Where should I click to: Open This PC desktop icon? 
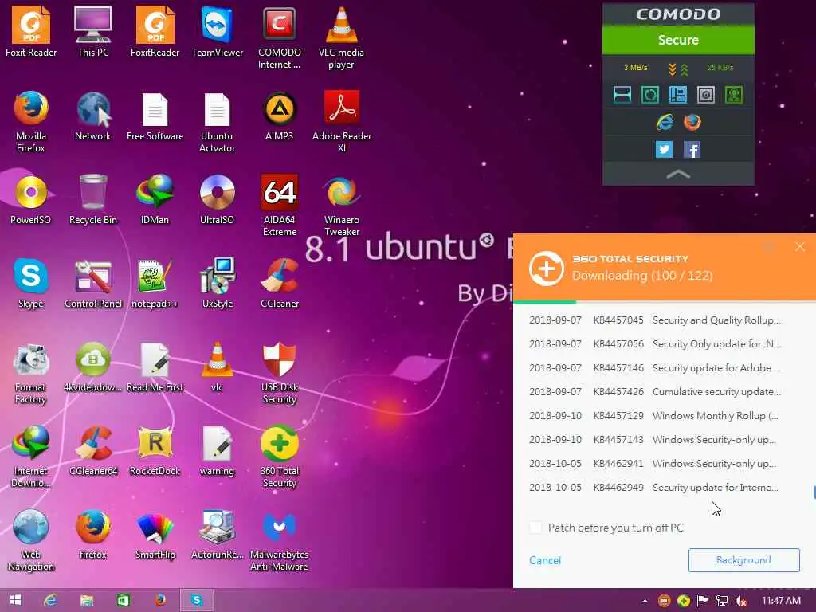(x=92, y=31)
